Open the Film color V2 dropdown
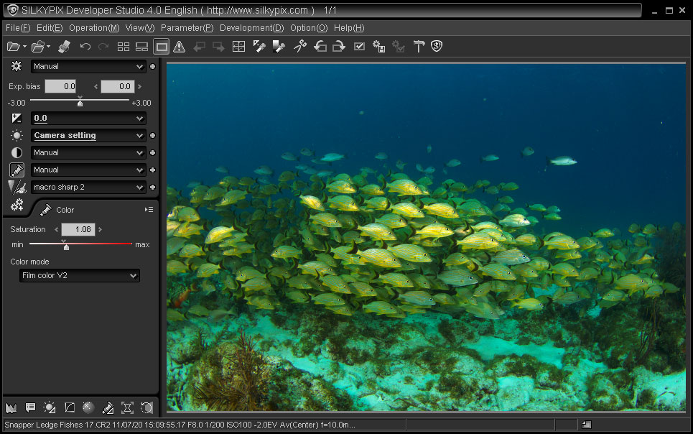 79,275
